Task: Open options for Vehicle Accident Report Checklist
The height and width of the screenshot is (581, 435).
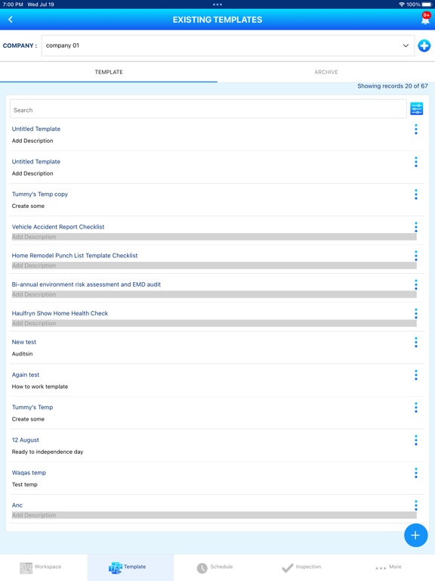Action: click(416, 227)
